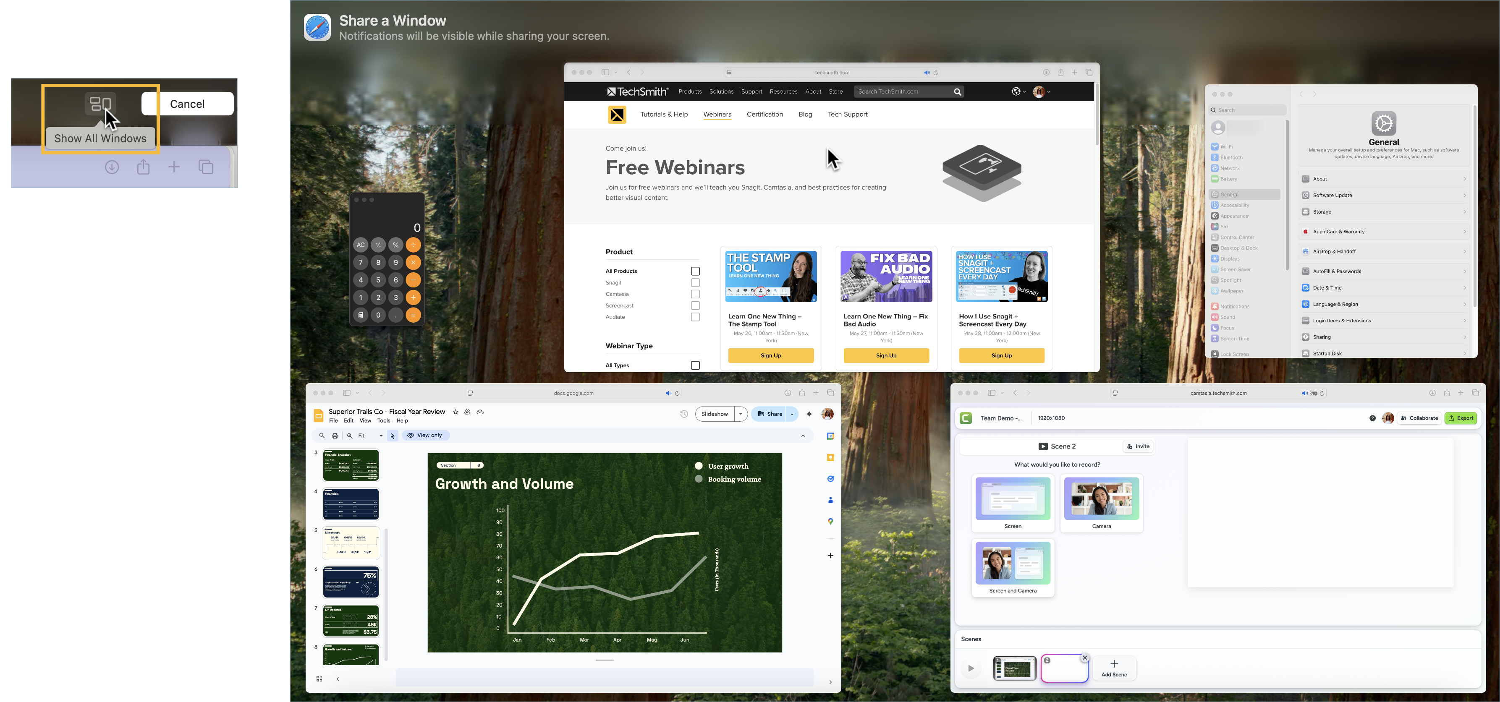Open Date & Time settings row

click(1384, 288)
